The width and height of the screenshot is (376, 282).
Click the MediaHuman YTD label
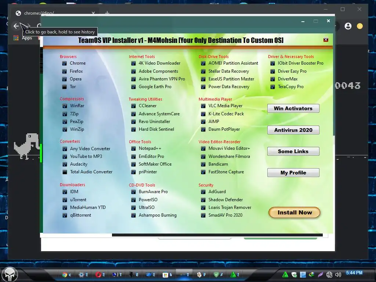(x=88, y=207)
